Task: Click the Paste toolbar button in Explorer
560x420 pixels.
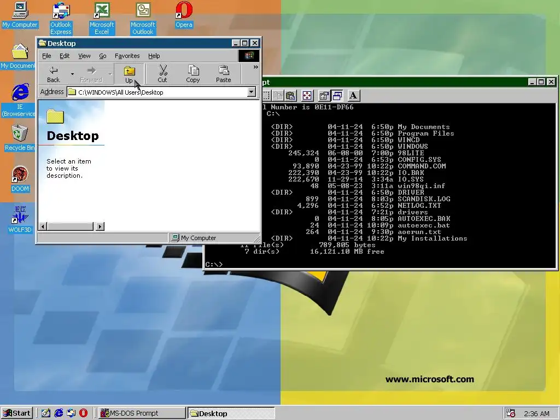Action: (x=224, y=74)
